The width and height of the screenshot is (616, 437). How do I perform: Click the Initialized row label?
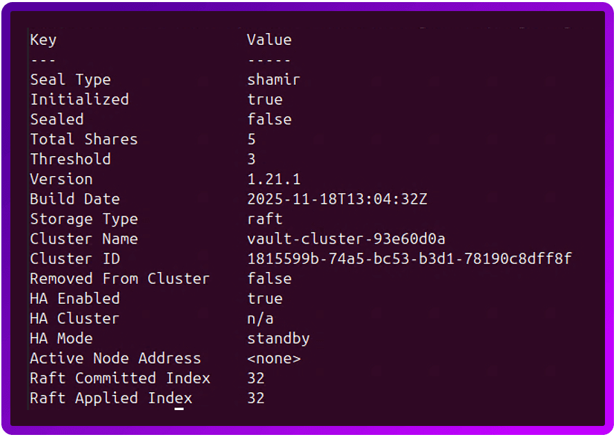[79, 99]
